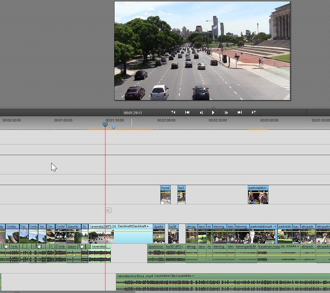
Task: Open the parkstabil.mp4 clip property dropdown
Action: pos(275,226)
